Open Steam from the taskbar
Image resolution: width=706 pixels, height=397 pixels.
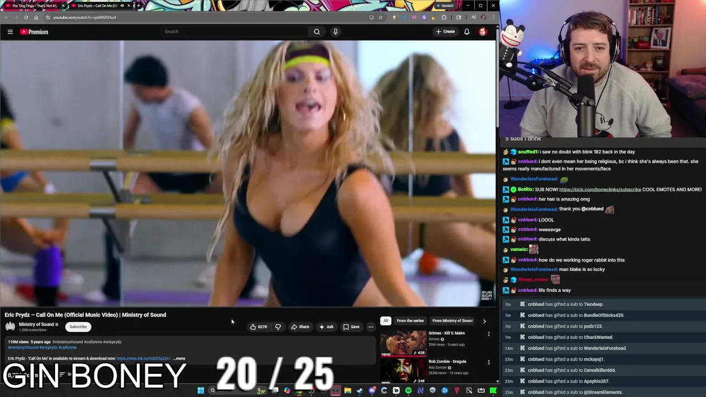click(x=360, y=391)
